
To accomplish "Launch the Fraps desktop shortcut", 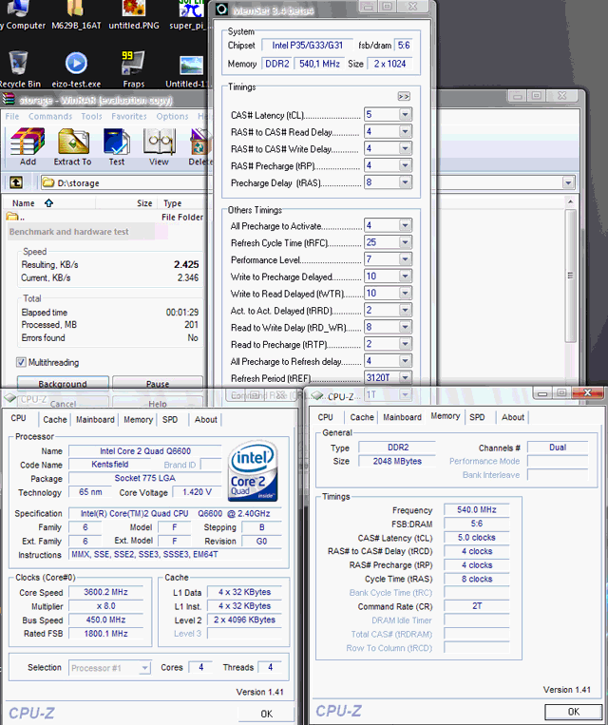I will click(x=133, y=69).
